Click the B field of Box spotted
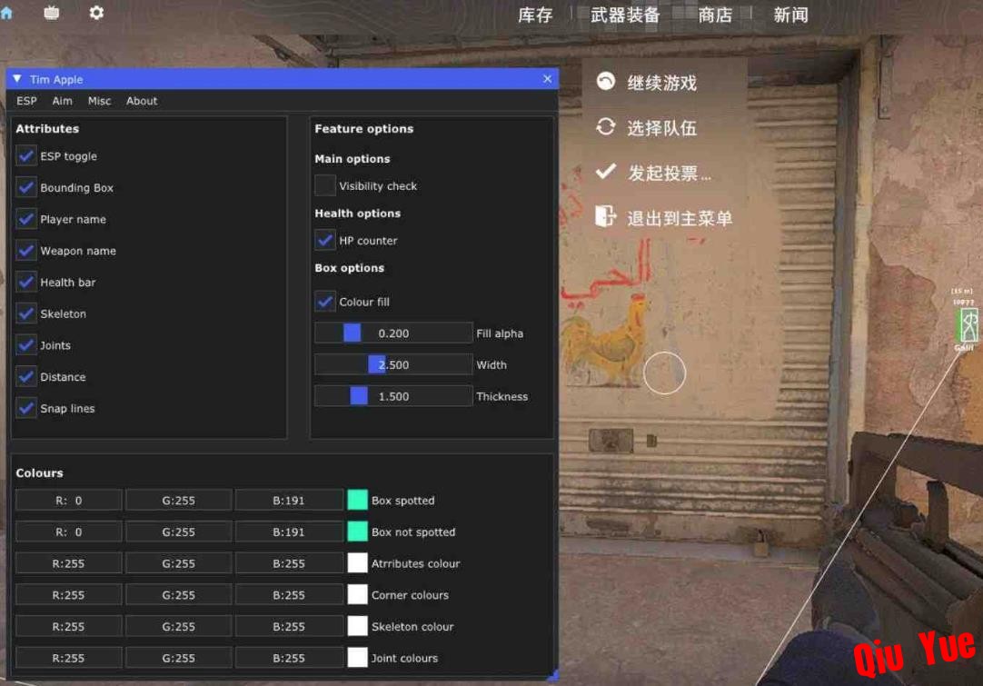Viewport: 983px width, 686px height. pos(289,500)
